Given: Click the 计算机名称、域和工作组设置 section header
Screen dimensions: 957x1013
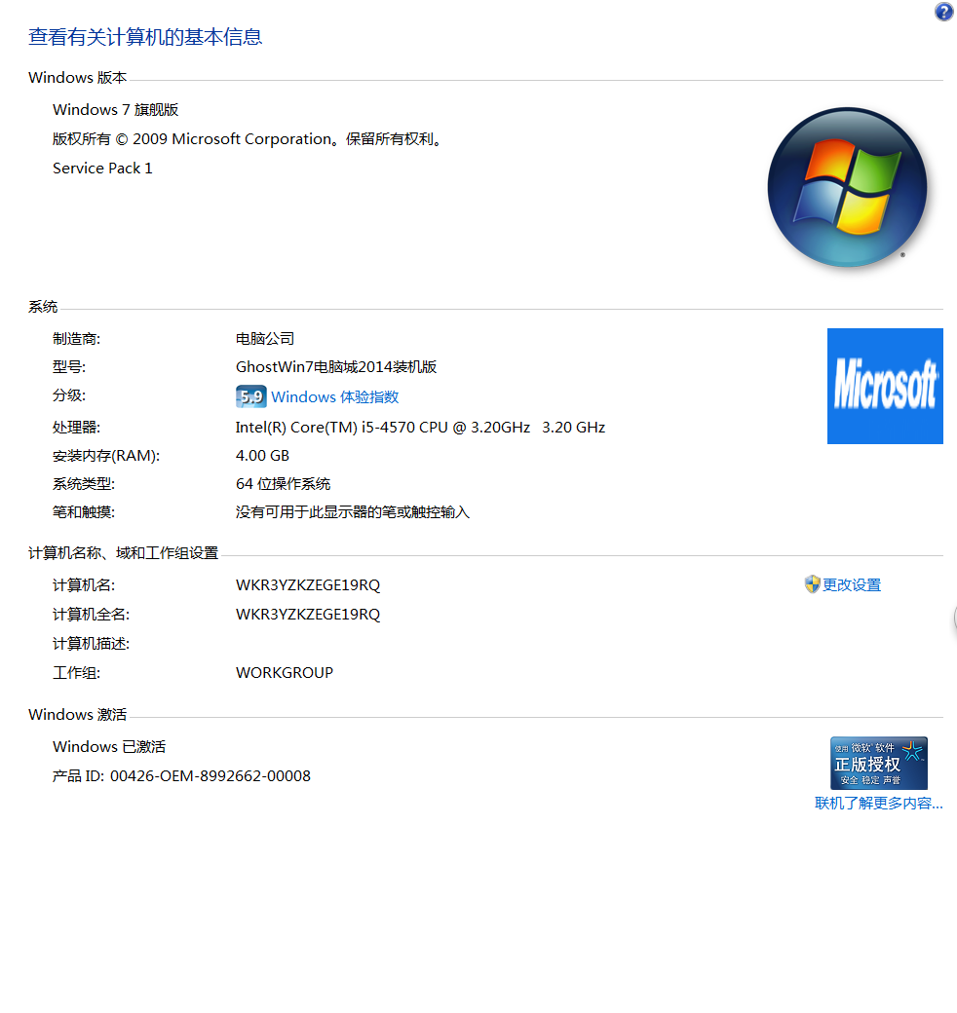Looking at the screenshot, I should click(124, 553).
